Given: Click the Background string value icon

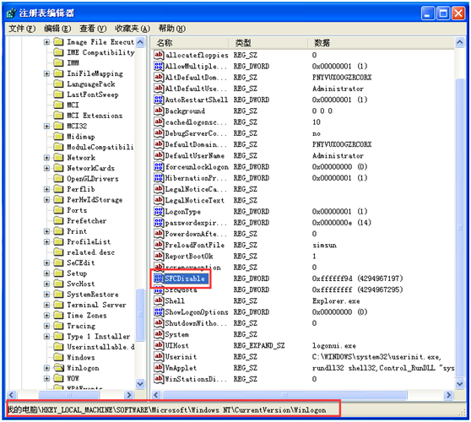Looking at the screenshot, I should click(159, 111).
